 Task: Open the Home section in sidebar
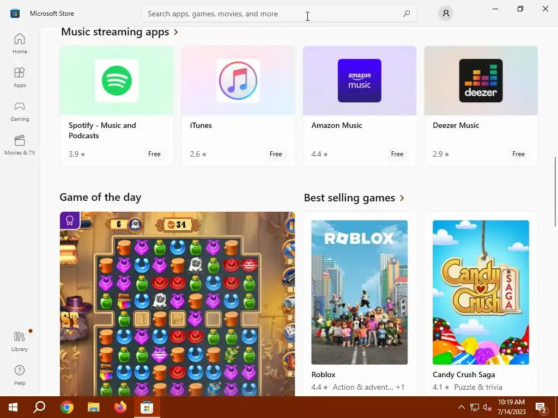[20, 44]
